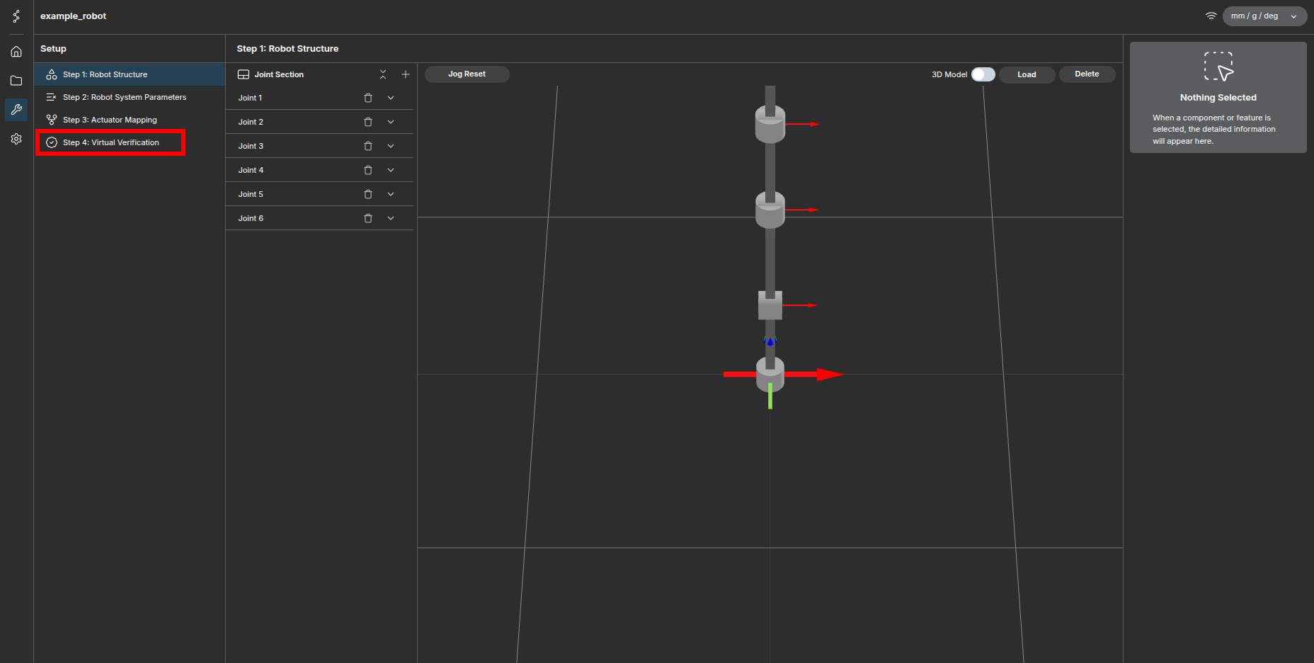Screen dimensions: 1314x663
Task: Expand the Joint 5 row chevron
Action: (391, 194)
